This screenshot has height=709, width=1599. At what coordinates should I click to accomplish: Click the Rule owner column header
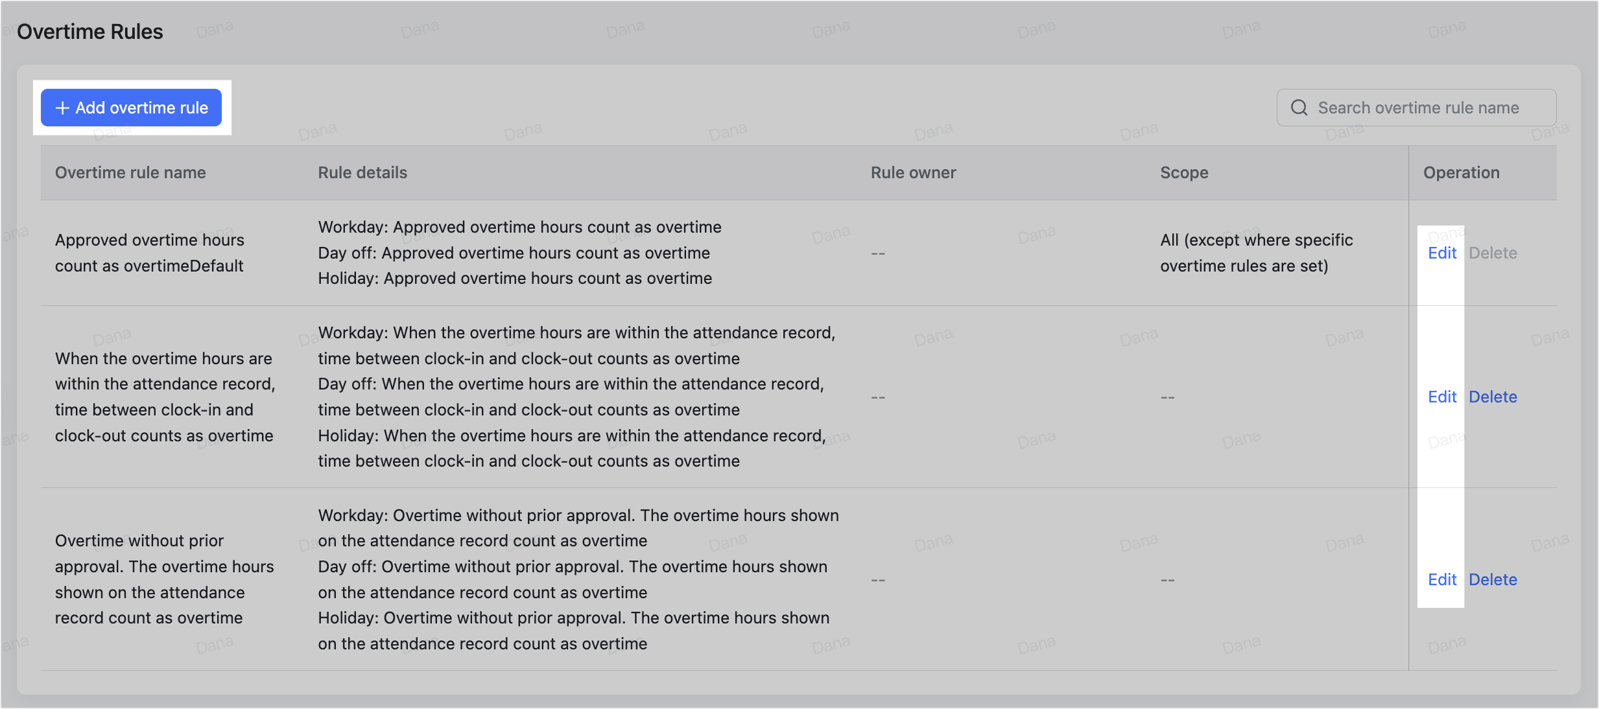913,172
